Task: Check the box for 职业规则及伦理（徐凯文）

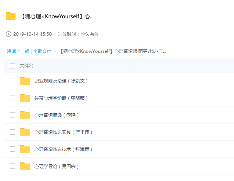Action: pos(13,81)
